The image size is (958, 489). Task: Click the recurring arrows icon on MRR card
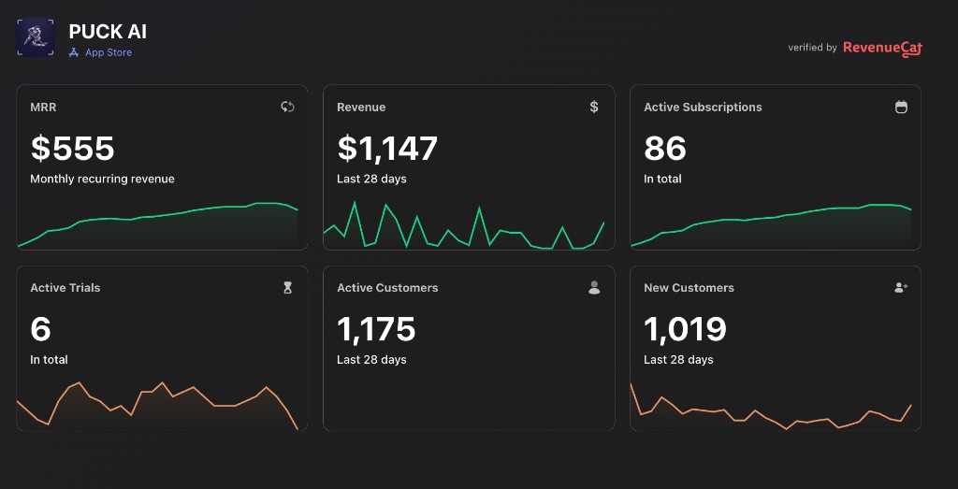[x=287, y=107]
